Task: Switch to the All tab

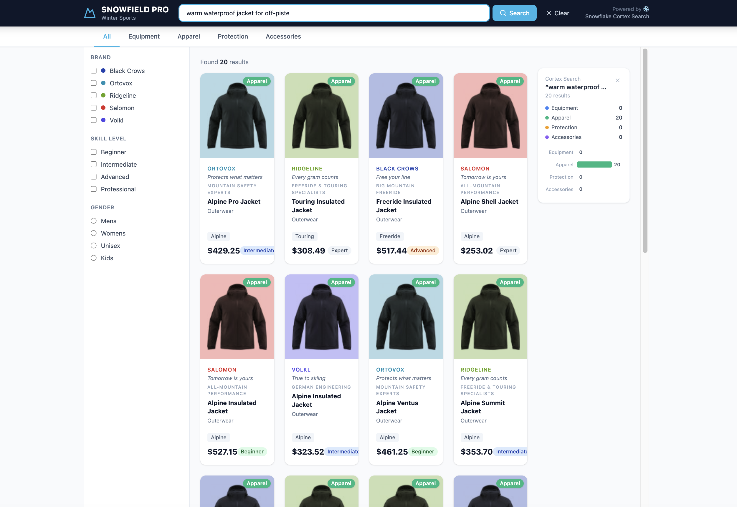Action: click(107, 37)
